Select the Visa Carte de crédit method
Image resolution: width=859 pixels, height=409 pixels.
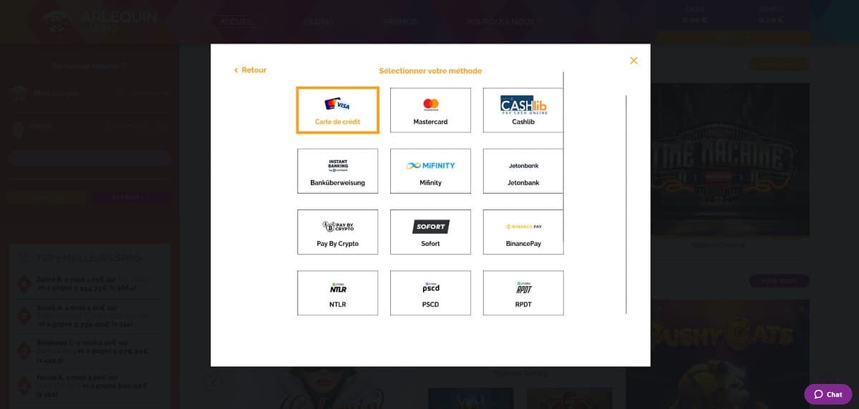click(337, 110)
